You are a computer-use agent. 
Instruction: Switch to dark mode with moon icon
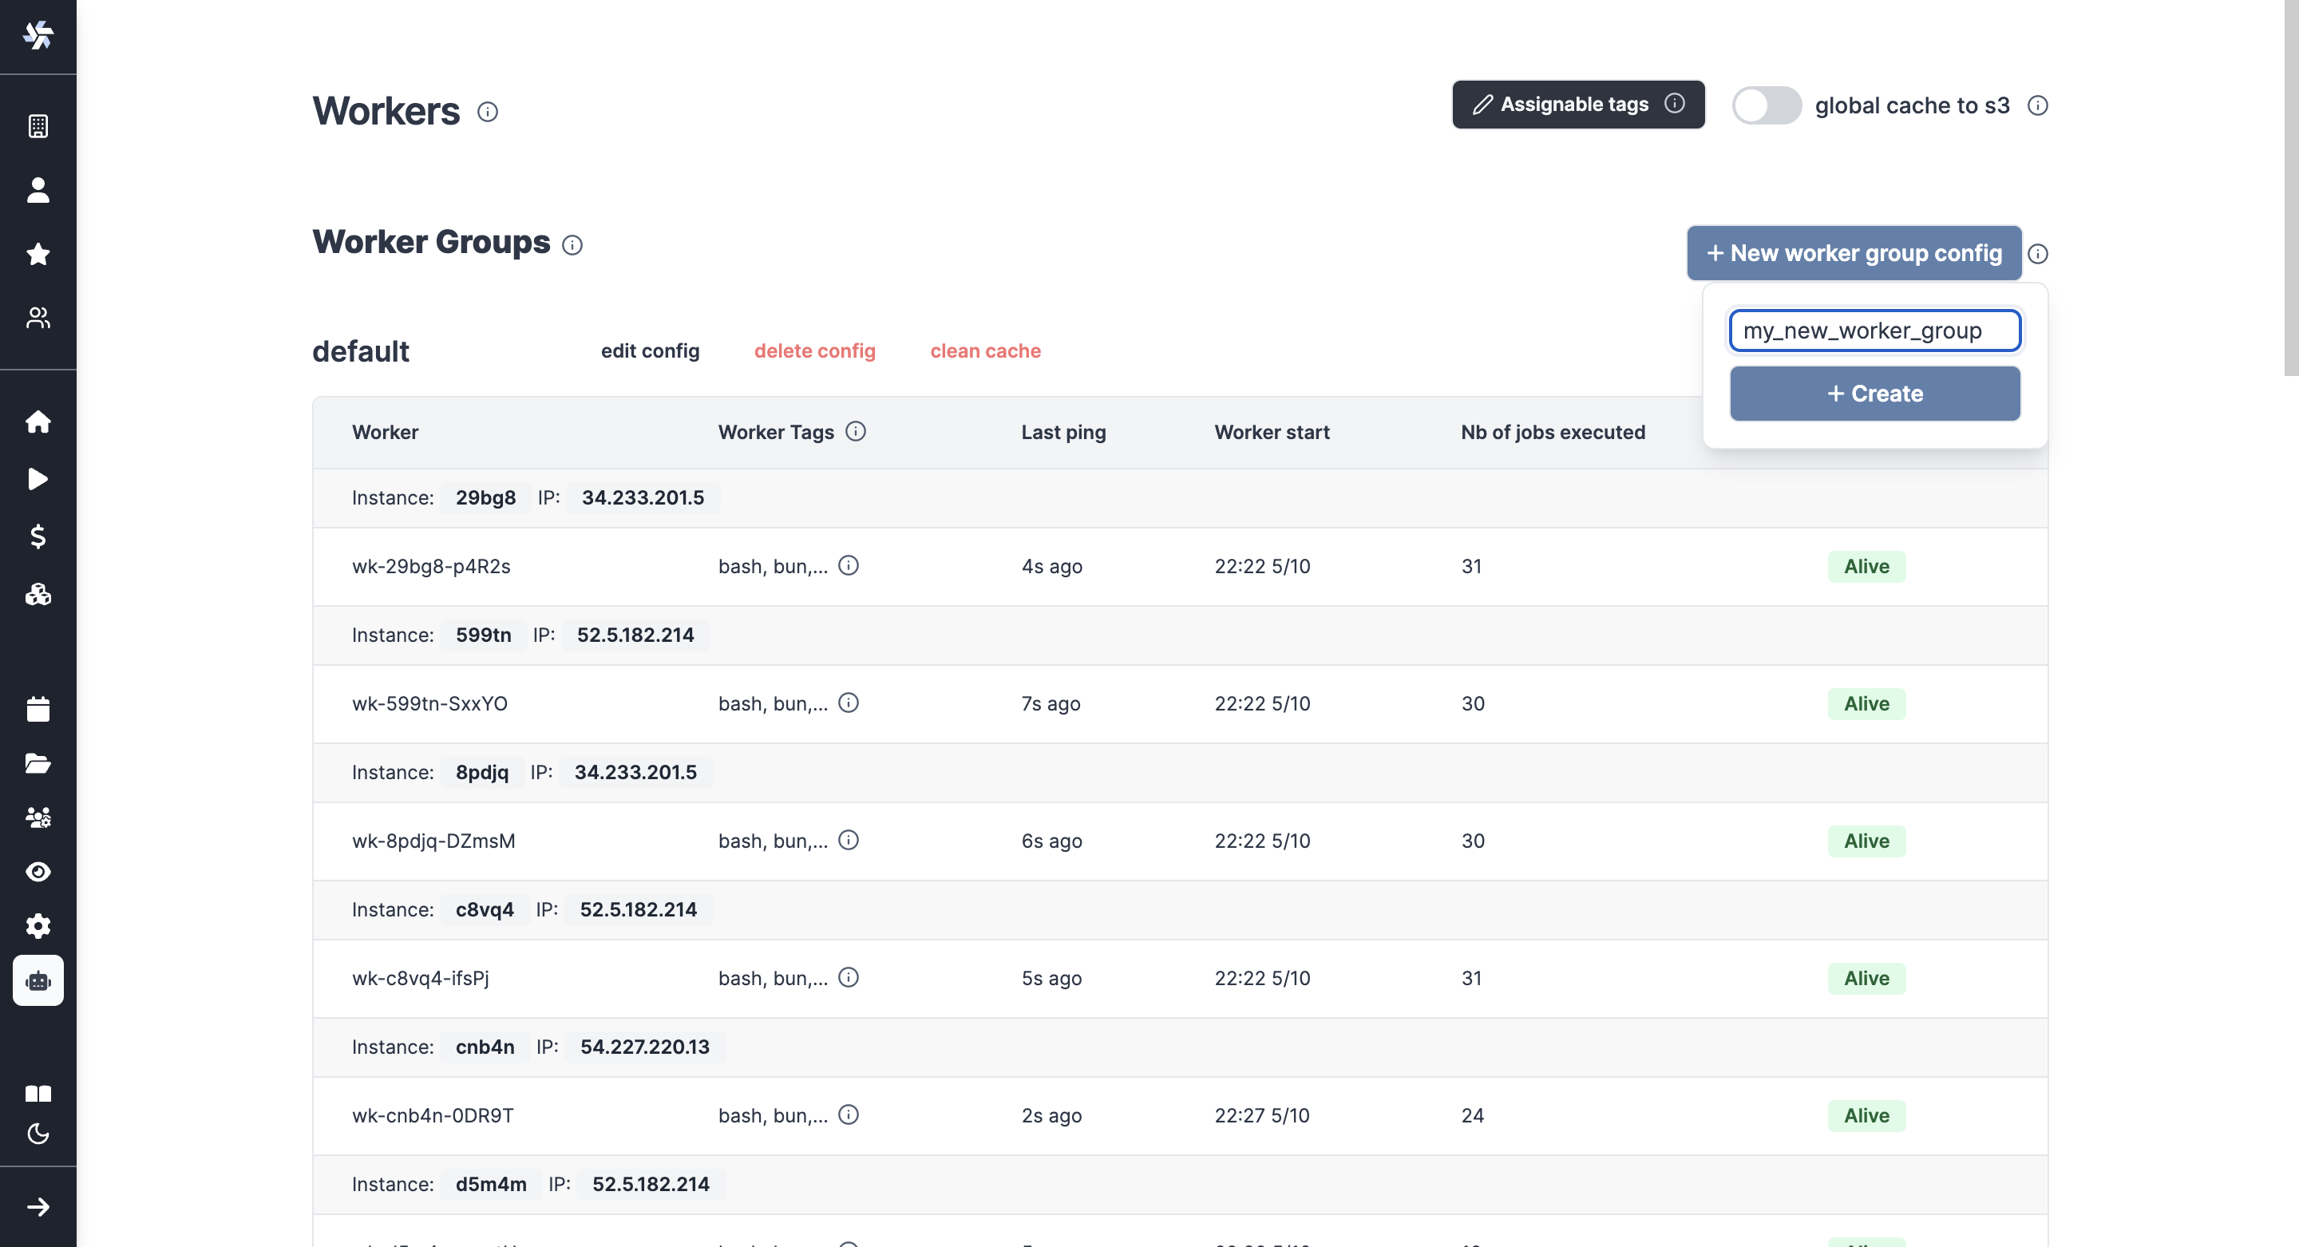coord(38,1134)
